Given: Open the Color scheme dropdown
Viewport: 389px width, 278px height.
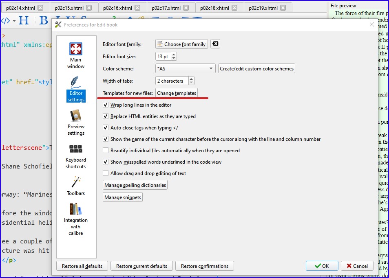Looking at the screenshot, I should pyautogui.click(x=186, y=68).
